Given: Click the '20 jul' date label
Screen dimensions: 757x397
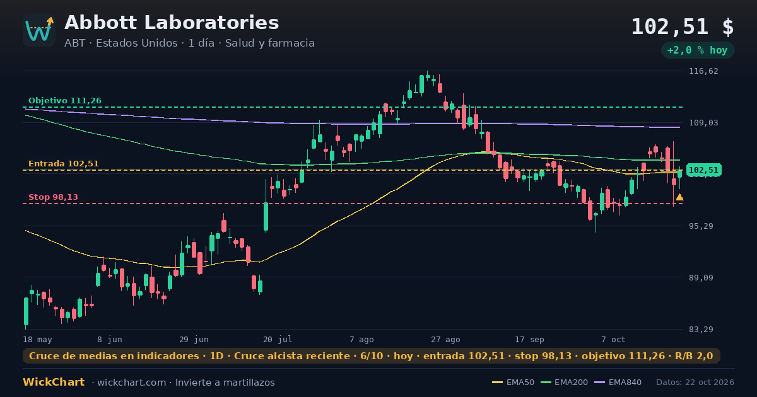Looking at the screenshot, I should [278, 339].
